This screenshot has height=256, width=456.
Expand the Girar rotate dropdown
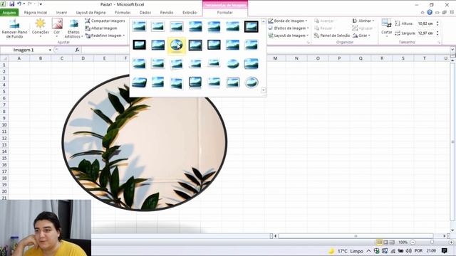click(x=361, y=36)
